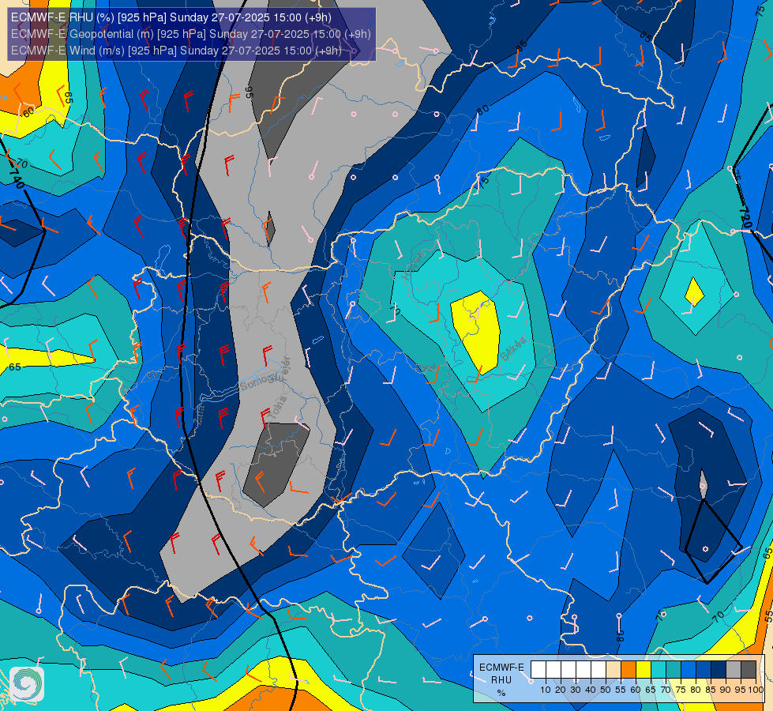Pick the navy 85-90 legend swatch
Screen dimensions: 773x711
click(719, 669)
